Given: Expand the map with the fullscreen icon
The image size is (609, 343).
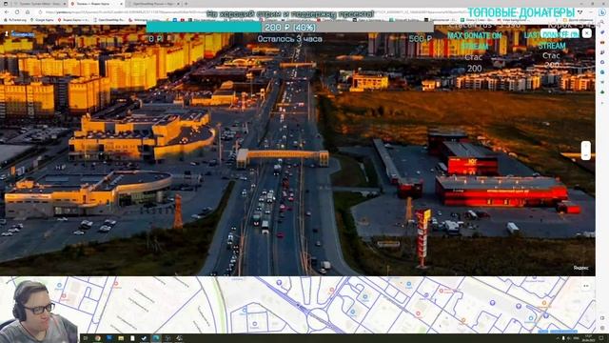Looking at the screenshot, I should point(586,286).
